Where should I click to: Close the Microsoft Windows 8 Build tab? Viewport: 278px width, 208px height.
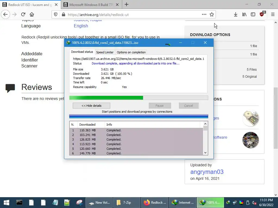[x=117, y=5]
